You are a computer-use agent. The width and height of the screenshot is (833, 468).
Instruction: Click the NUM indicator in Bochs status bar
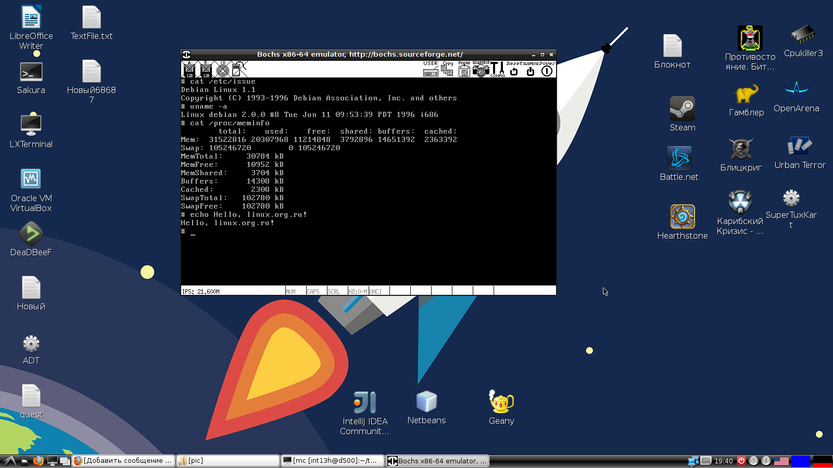296,291
